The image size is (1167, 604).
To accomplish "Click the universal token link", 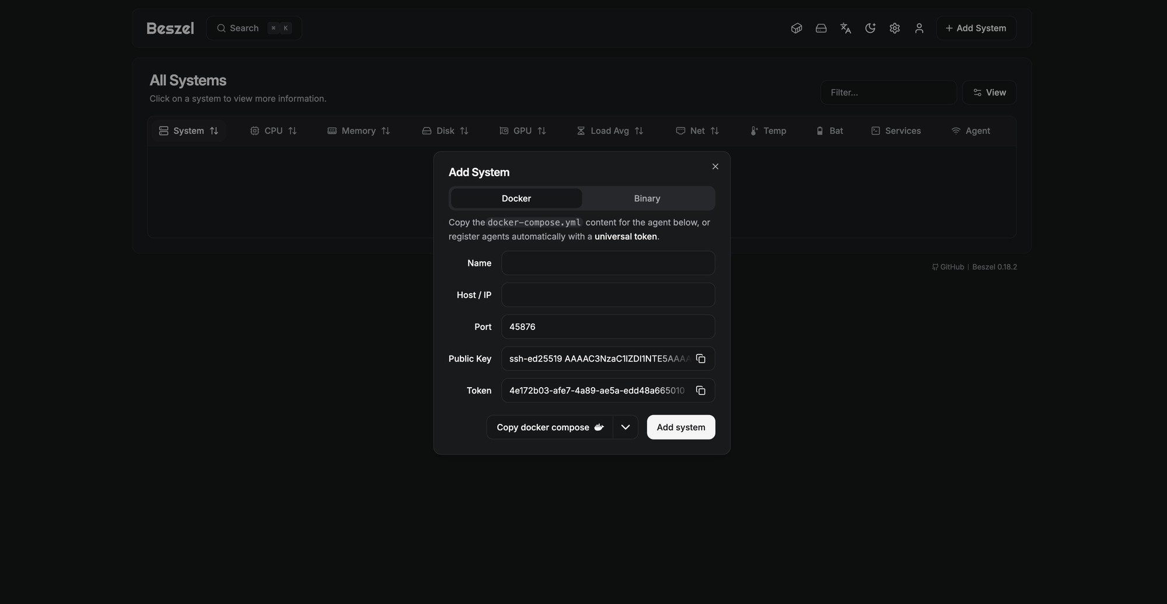I will [x=626, y=236].
